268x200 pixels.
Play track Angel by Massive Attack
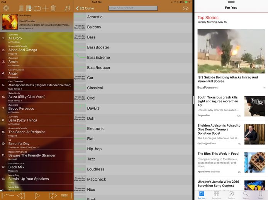tap(37, 73)
